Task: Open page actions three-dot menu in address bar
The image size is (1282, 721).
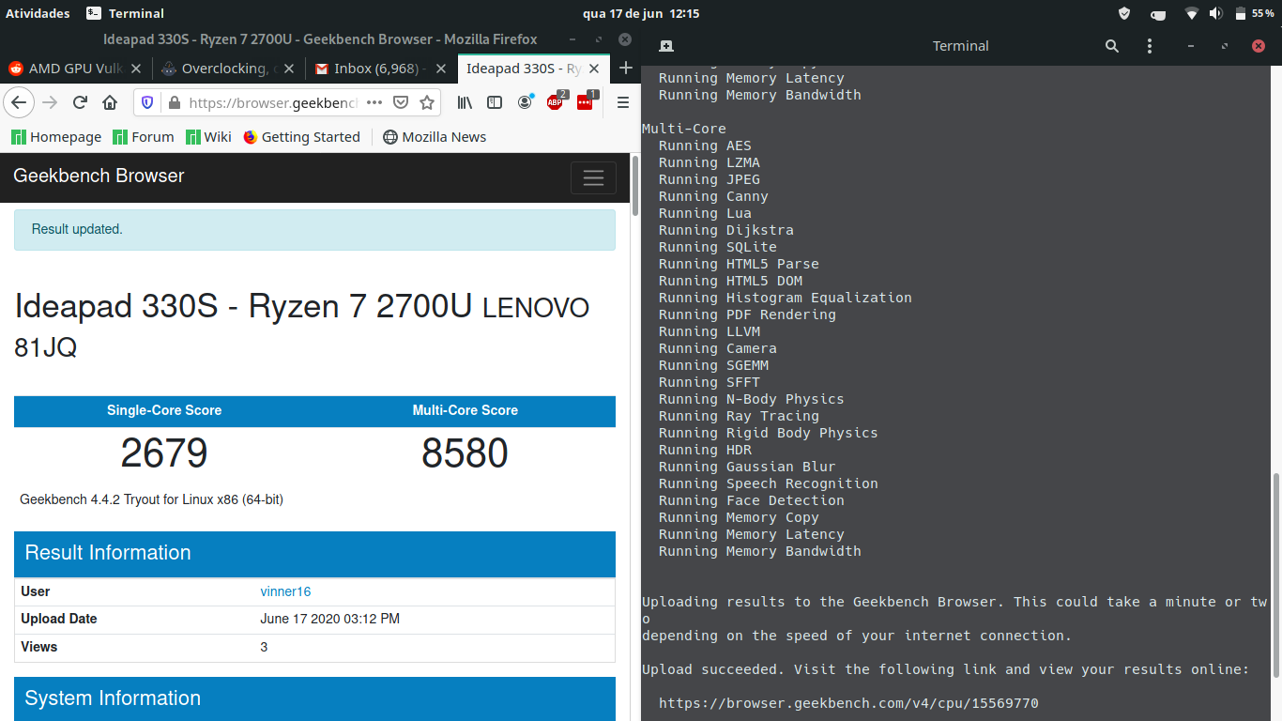Action: [x=374, y=102]
